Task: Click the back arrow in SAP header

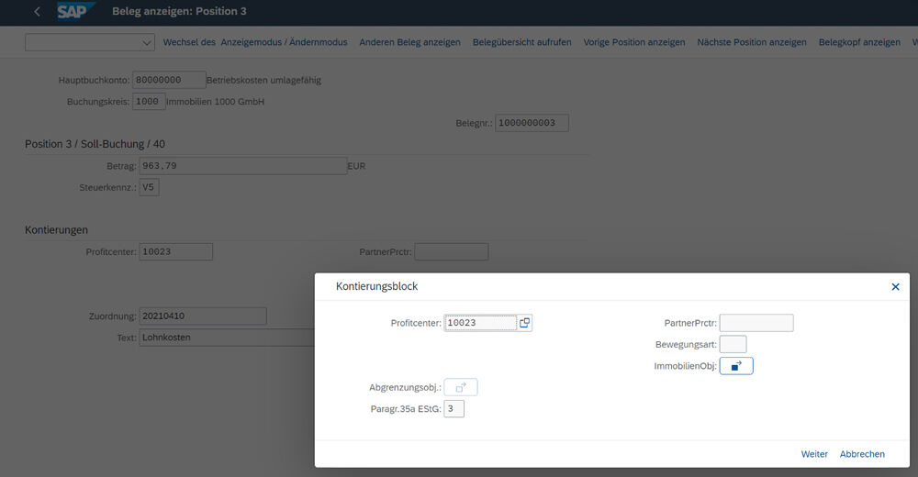Action: coord(37,12)
